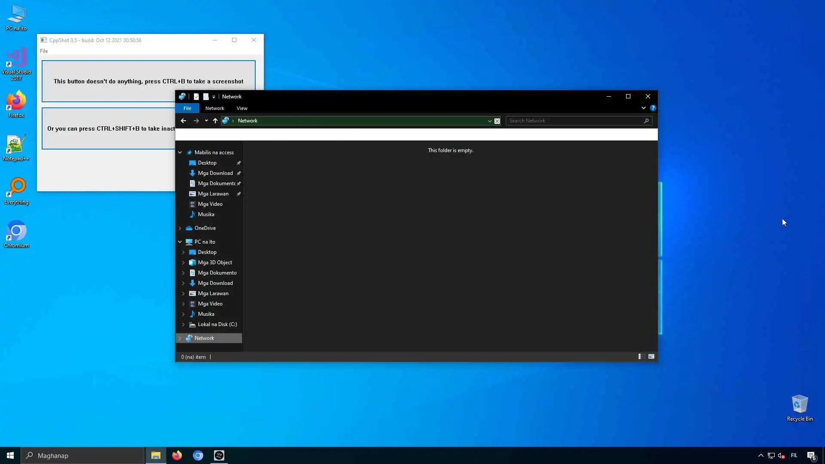Stop loading with the address bar X

click(497, 121)
